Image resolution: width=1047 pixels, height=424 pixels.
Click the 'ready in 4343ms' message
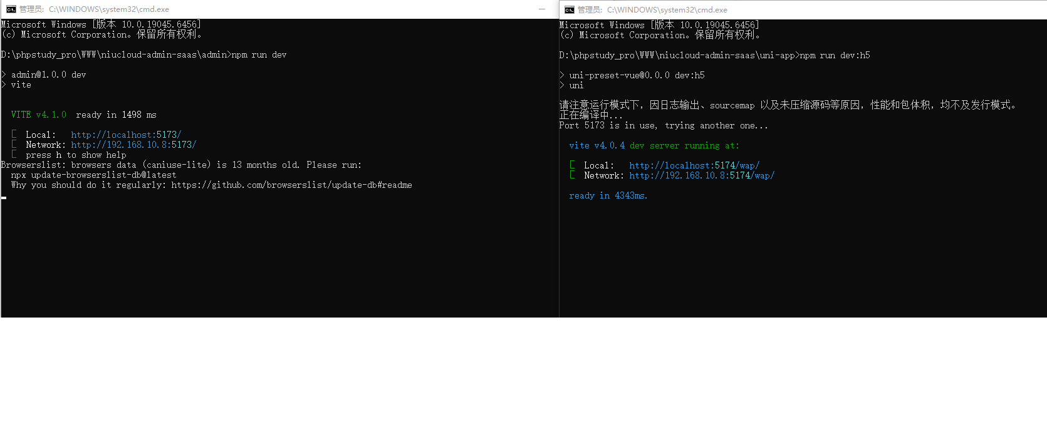tap(608, 195)
